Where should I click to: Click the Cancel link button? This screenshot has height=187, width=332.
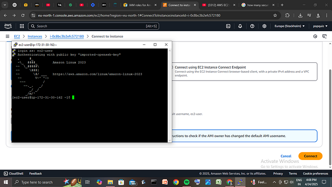point(286,156)
